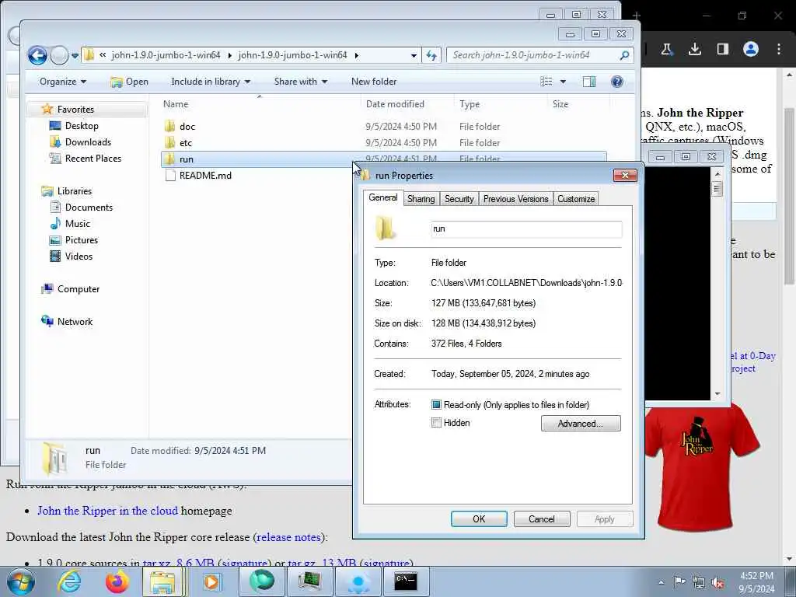Open Videos library
The width and height of the screenshot is (796, 597).
79,256
